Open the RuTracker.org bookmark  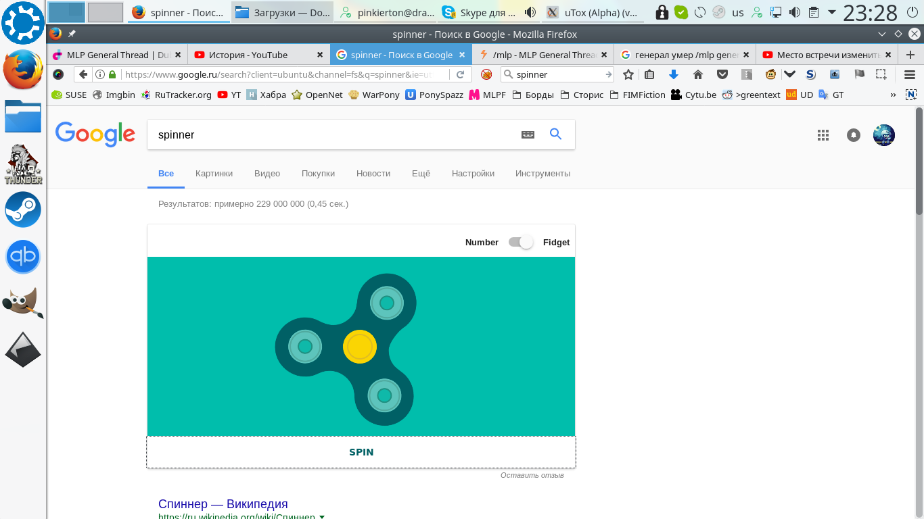pos(177,95)
